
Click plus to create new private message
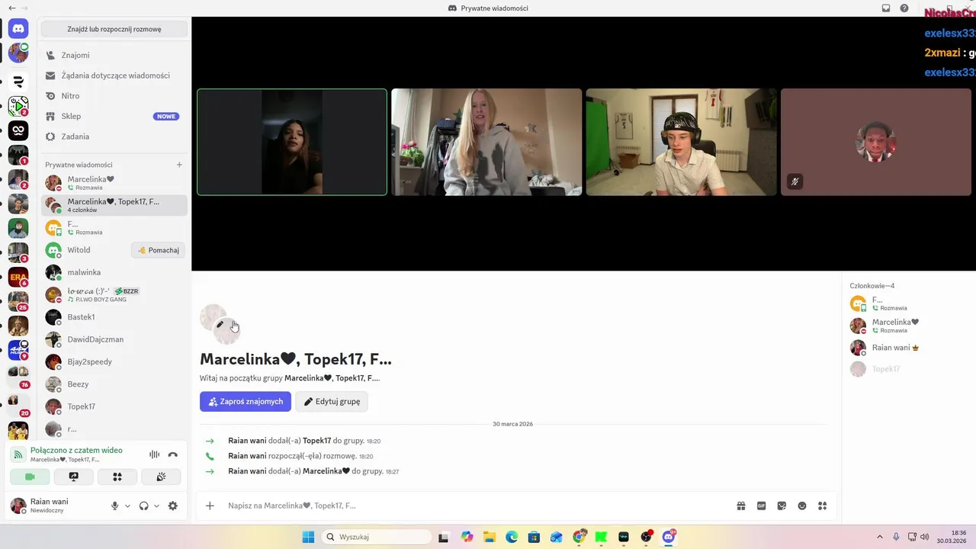pos(179,165)
